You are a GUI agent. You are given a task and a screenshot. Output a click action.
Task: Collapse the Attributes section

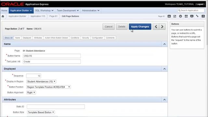[164, 100]
